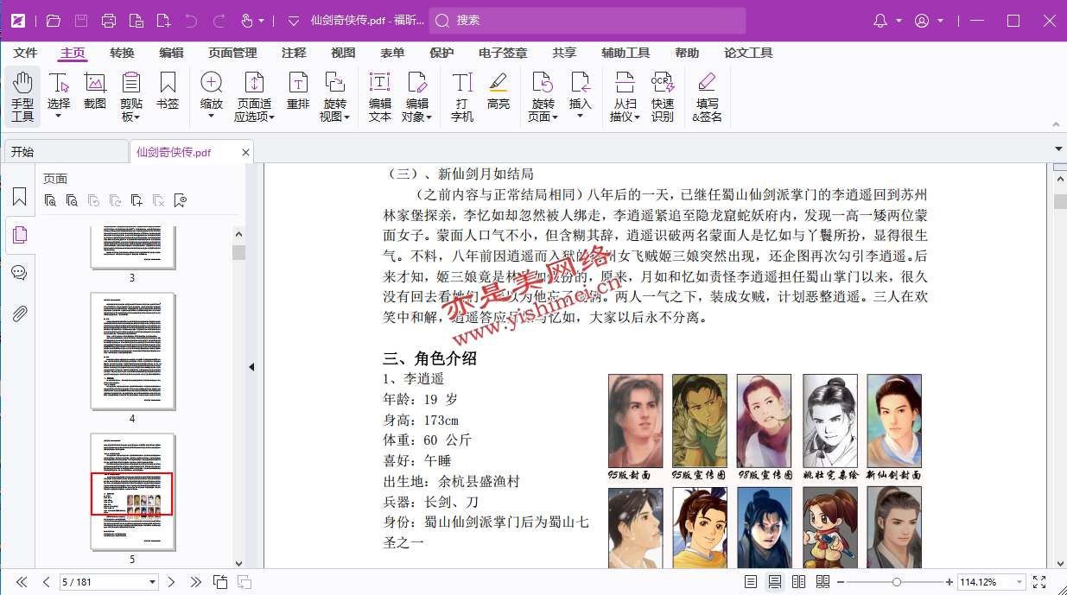
Task: Switch to the Comment (注释) tab
Action: [x=294, y=53]
